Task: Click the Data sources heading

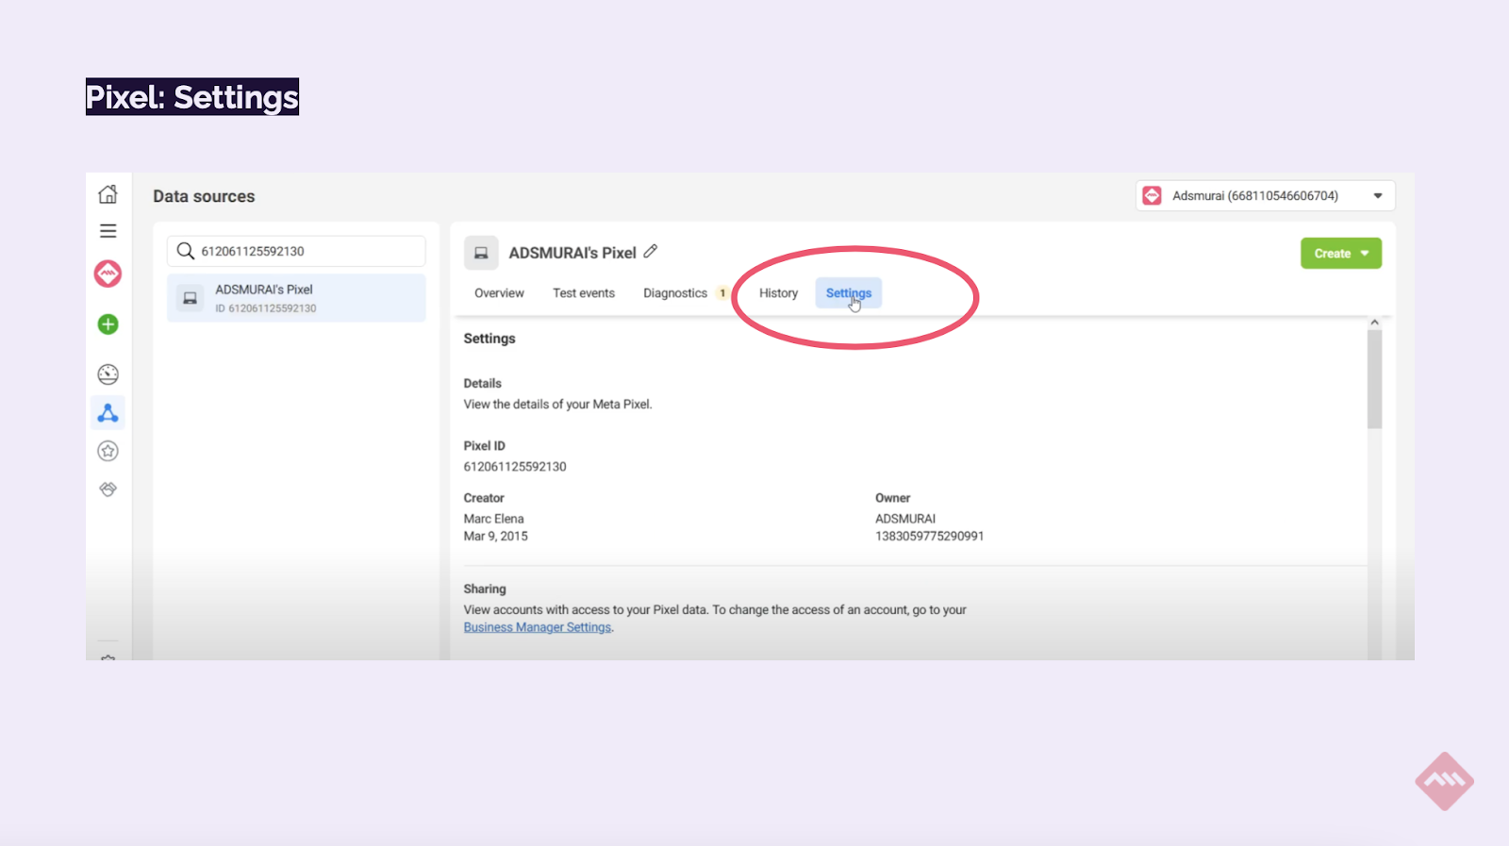Action: (204, 196)
